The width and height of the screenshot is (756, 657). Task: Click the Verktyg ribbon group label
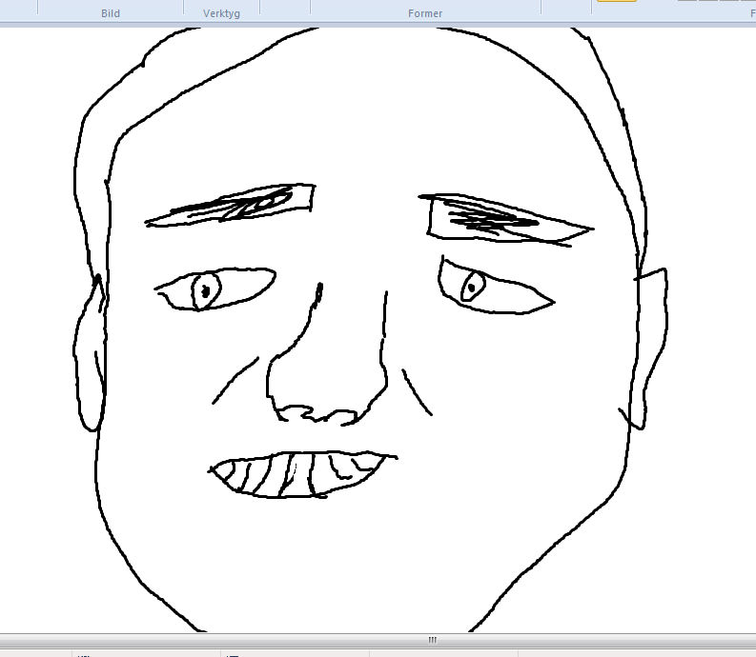(221, 13)
